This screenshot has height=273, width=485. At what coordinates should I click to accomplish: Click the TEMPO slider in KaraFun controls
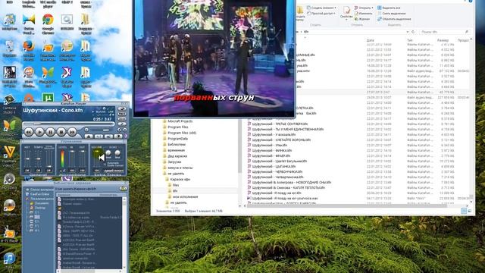38,158
